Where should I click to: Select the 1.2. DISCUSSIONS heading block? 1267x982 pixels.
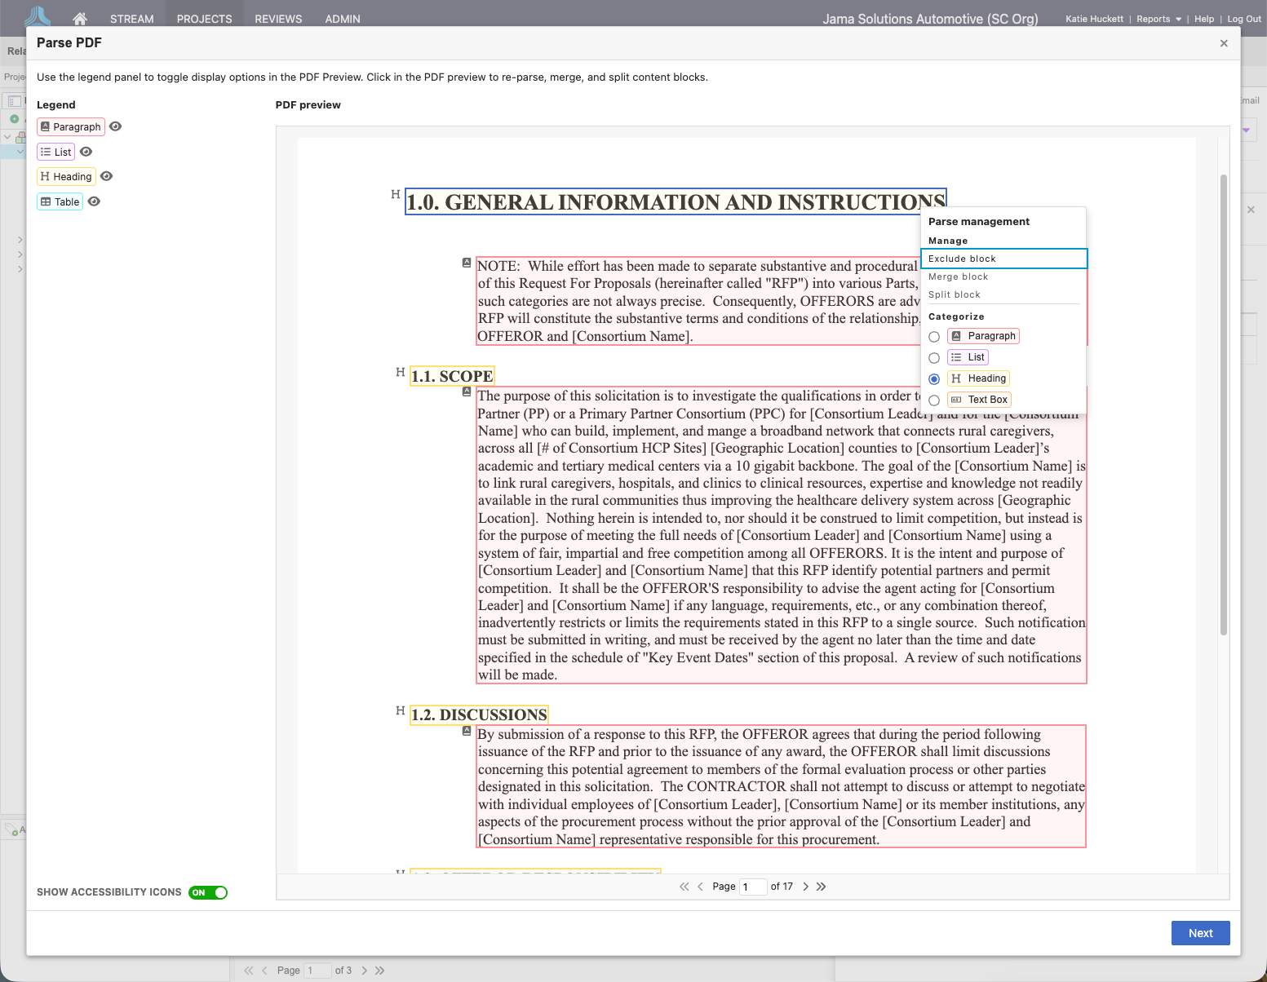click(x=479, y=714)
